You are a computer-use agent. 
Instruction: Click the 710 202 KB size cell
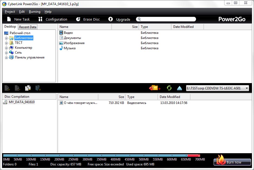pos(116,103)
